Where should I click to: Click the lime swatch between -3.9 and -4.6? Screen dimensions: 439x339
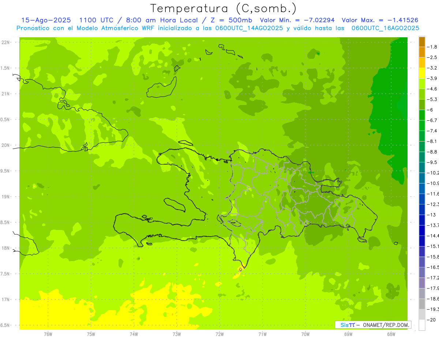[x=422, y=83]
